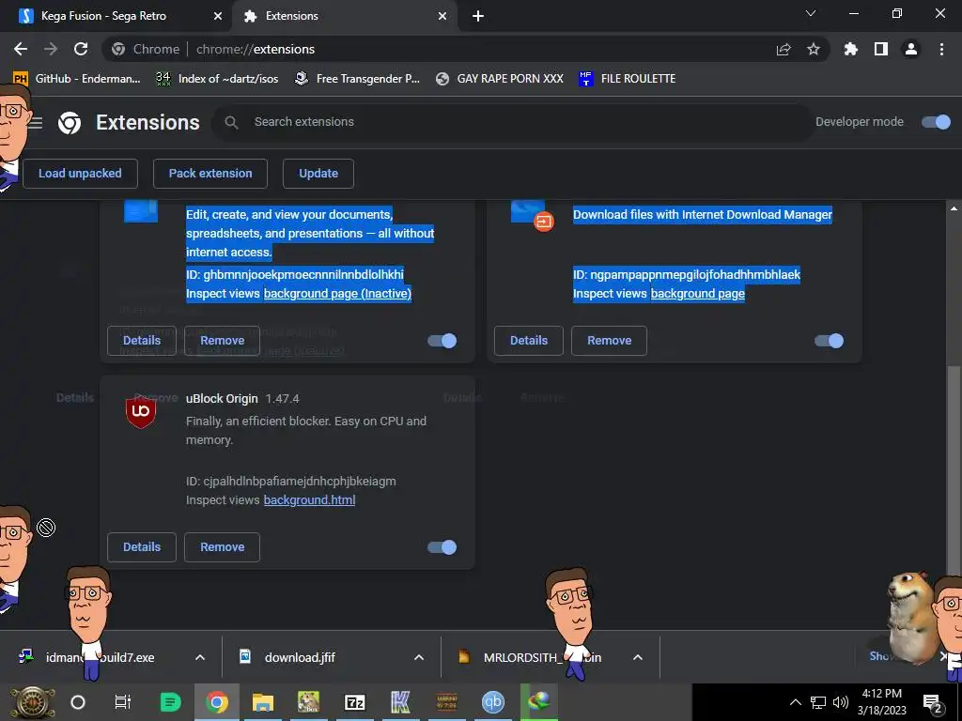Expand options for idman build7.exe download
The height and width of the screenshot is (721, 962).
tap(200, 657)
